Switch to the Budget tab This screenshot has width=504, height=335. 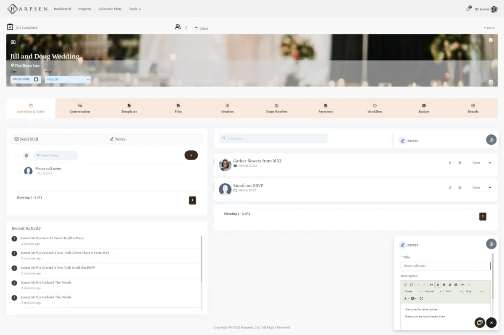424,108
